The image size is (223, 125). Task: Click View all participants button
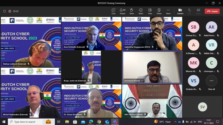212,81
